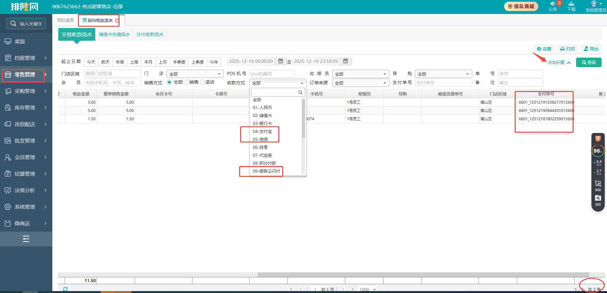Select the 销售 radio button
This screenshot has width=607, height=293.
click(x=187, y=82)
